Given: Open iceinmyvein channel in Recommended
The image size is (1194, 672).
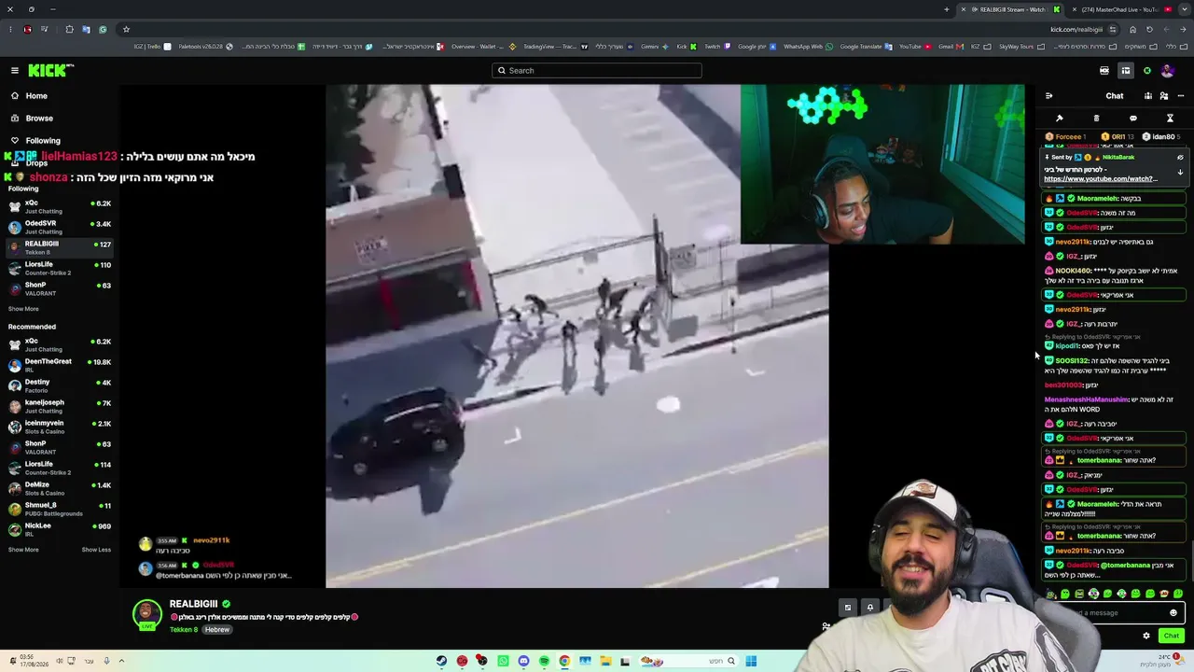Looking at the screenshot, I should click(60, 427).
